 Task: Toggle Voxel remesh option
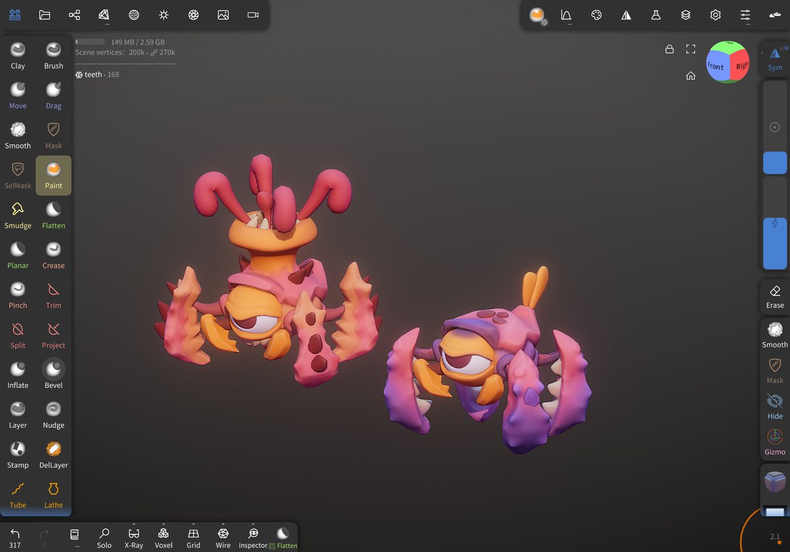click(x=163, y=538)
